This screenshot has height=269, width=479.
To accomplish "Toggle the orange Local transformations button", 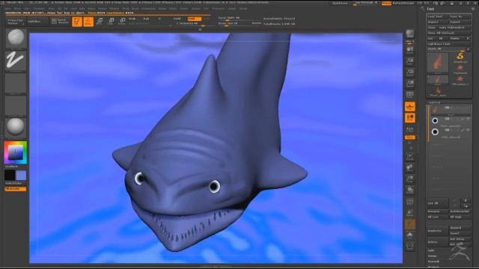I will click(x=409, y=118).
